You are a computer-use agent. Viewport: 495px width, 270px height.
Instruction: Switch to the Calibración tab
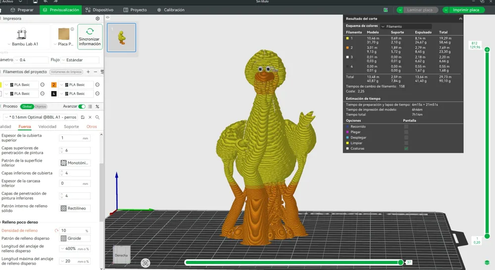[x=171, y=10]
